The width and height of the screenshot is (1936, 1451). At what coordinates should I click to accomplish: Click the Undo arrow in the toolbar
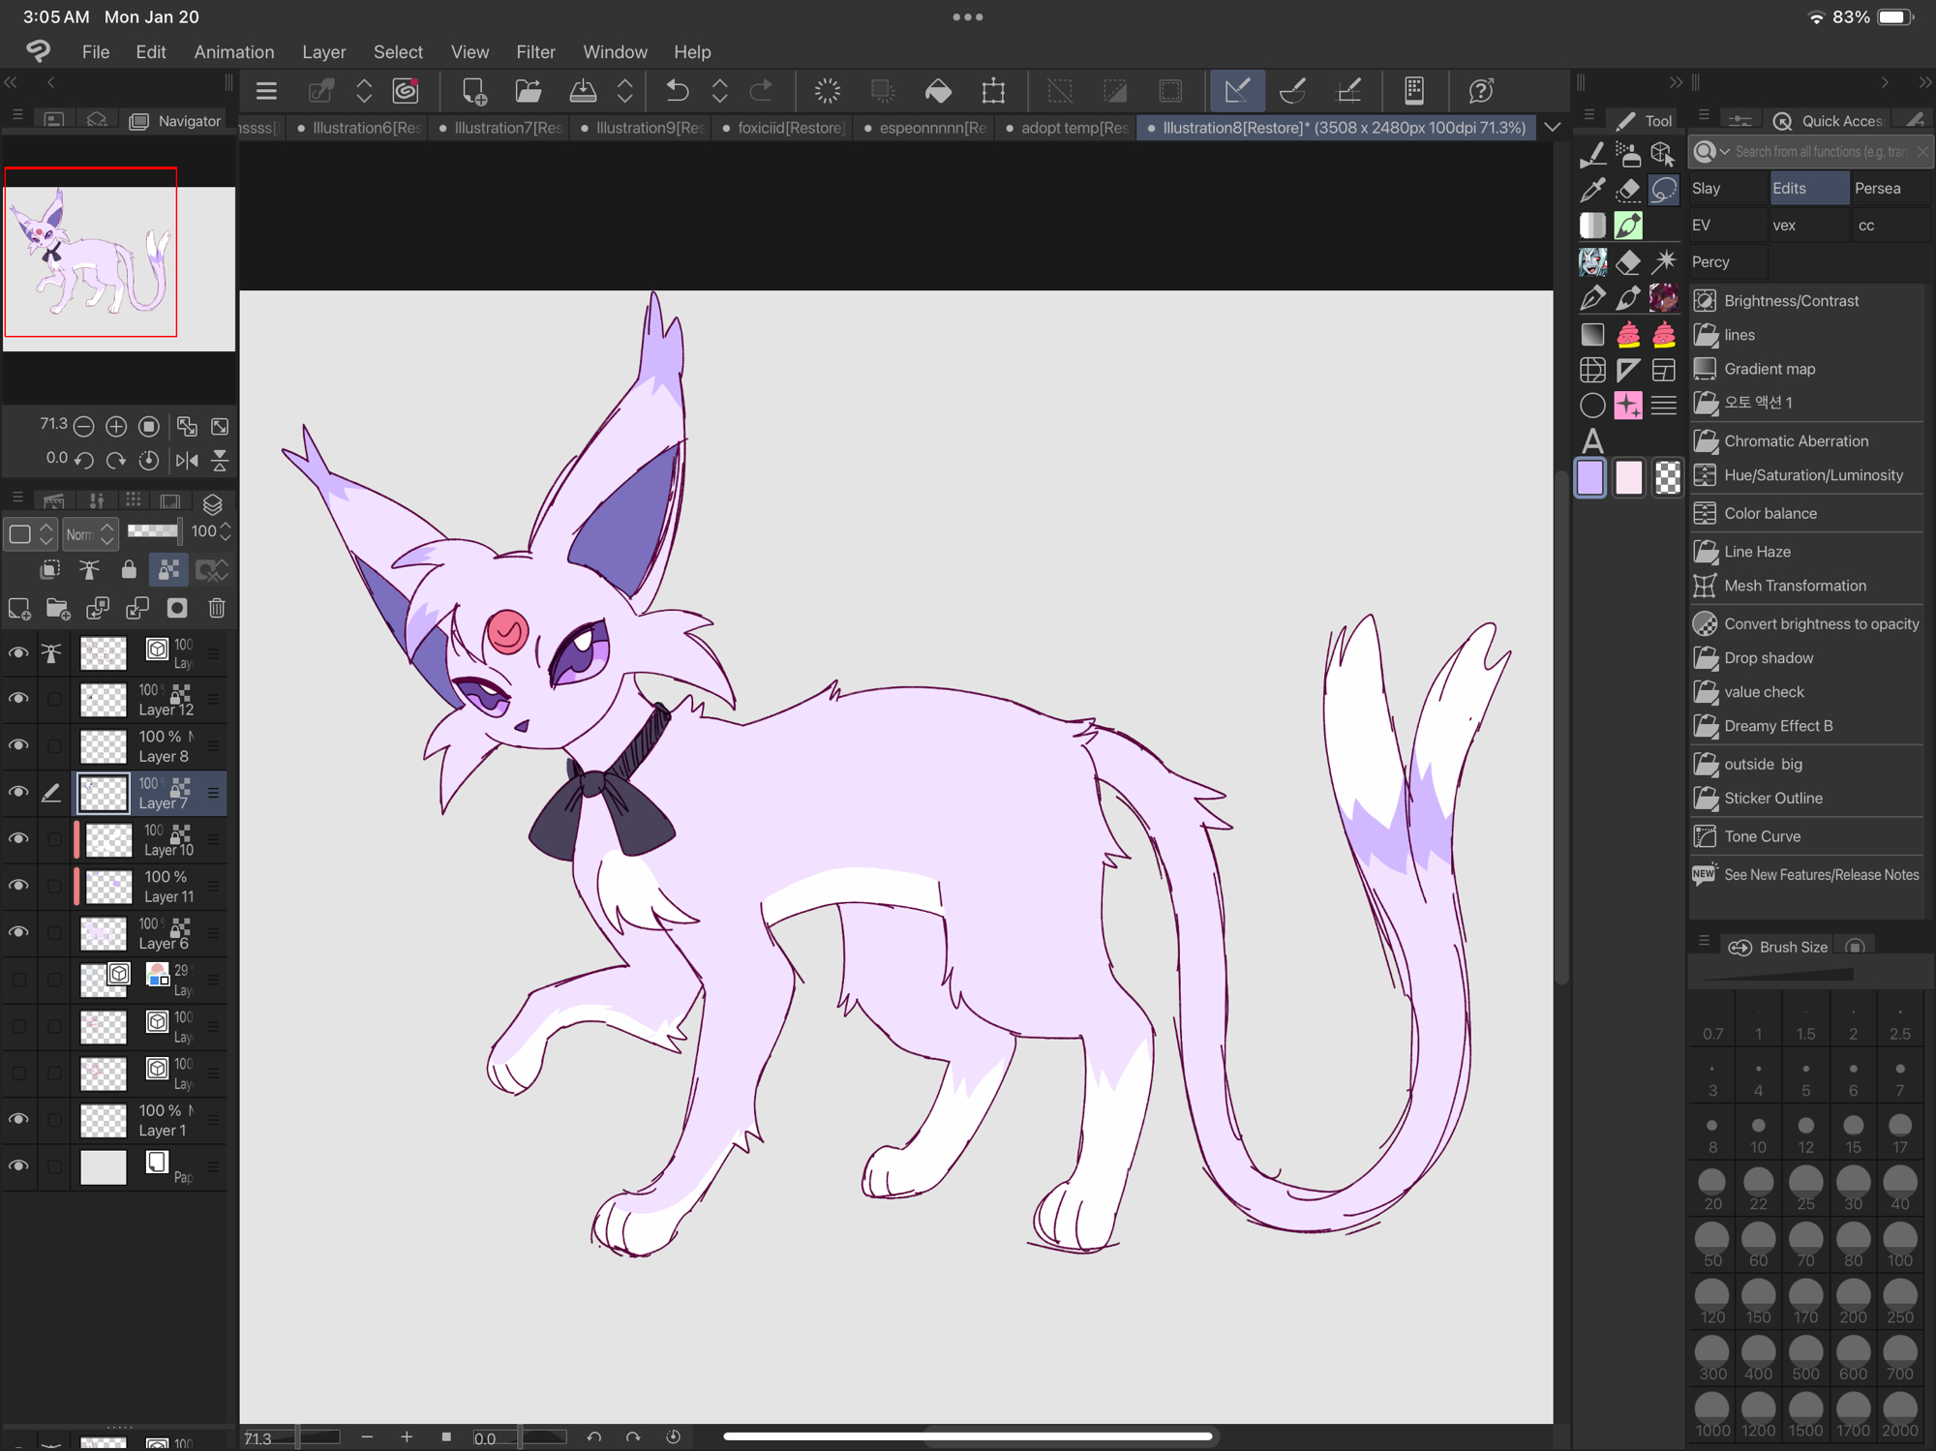point(677,91)
